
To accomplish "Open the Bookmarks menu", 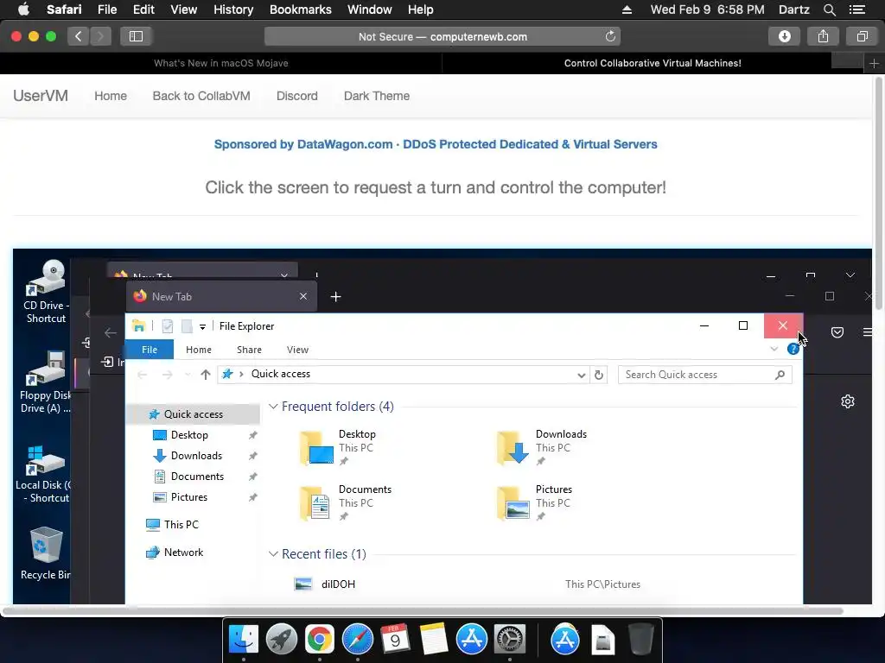I will point(300,9).
